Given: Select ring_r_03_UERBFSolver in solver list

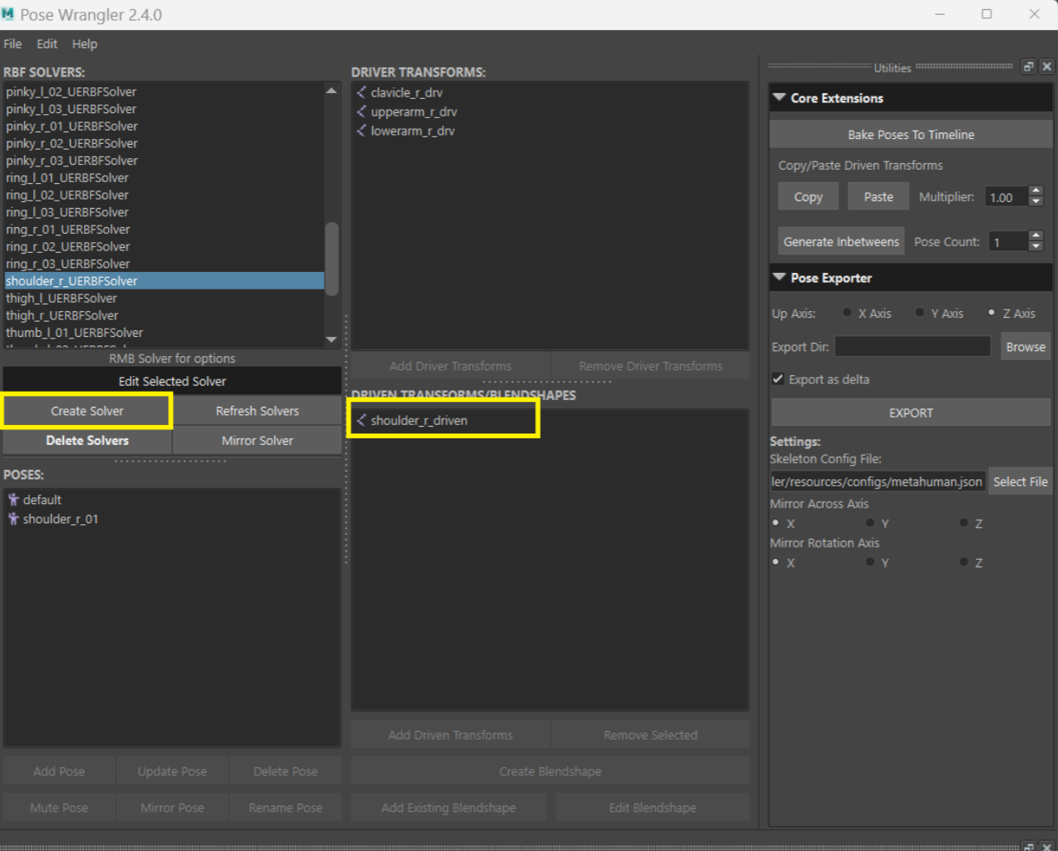Looking at the screenshot, I should point(164,264).
